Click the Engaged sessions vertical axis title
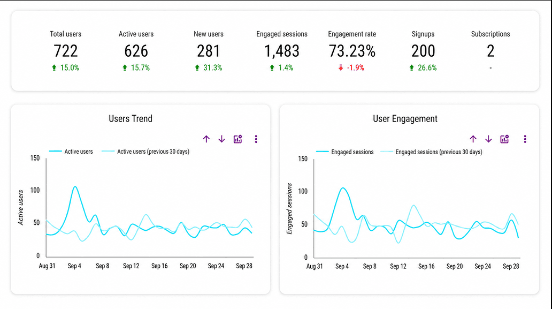Screen dimensions: 552x309 [289, 208]
